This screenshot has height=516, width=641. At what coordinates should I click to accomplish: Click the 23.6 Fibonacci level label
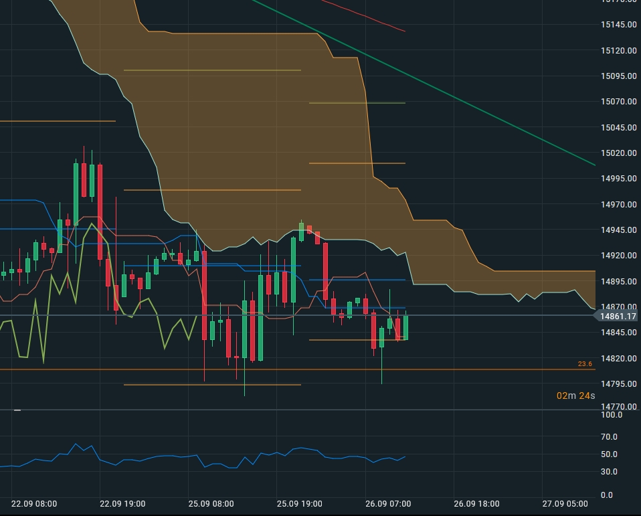click(585, 364)
